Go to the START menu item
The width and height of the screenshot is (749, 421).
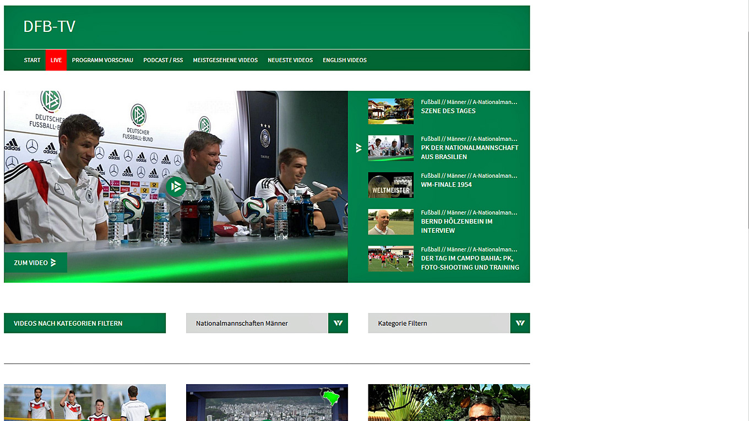pyautogui.click(x=32, y=60)
